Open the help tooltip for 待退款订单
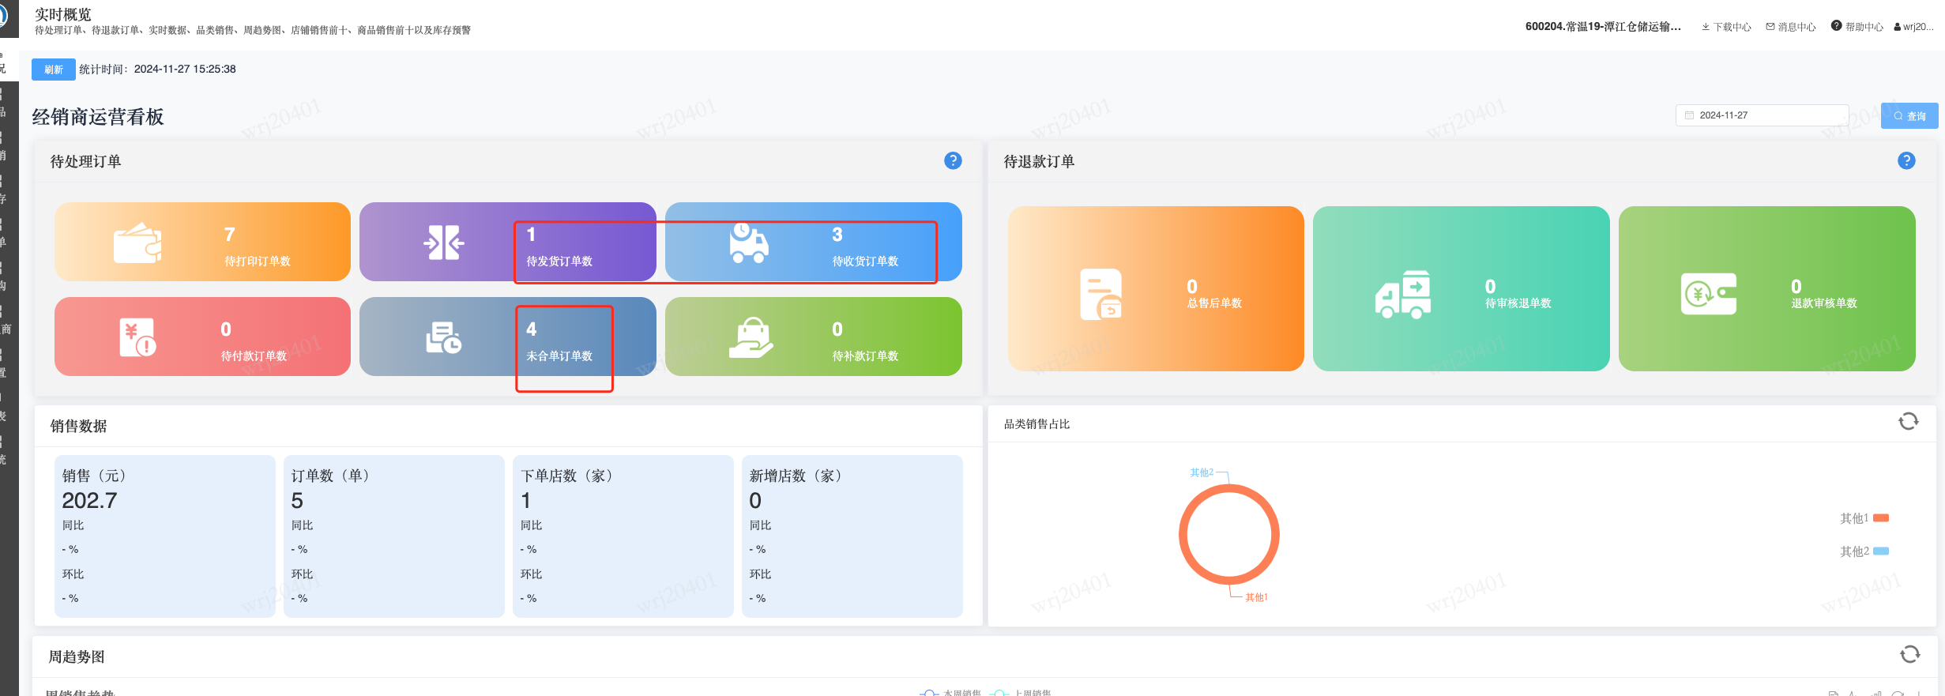The width and height of the screenshot is (1945, 696). click(x=1906, y=160)
